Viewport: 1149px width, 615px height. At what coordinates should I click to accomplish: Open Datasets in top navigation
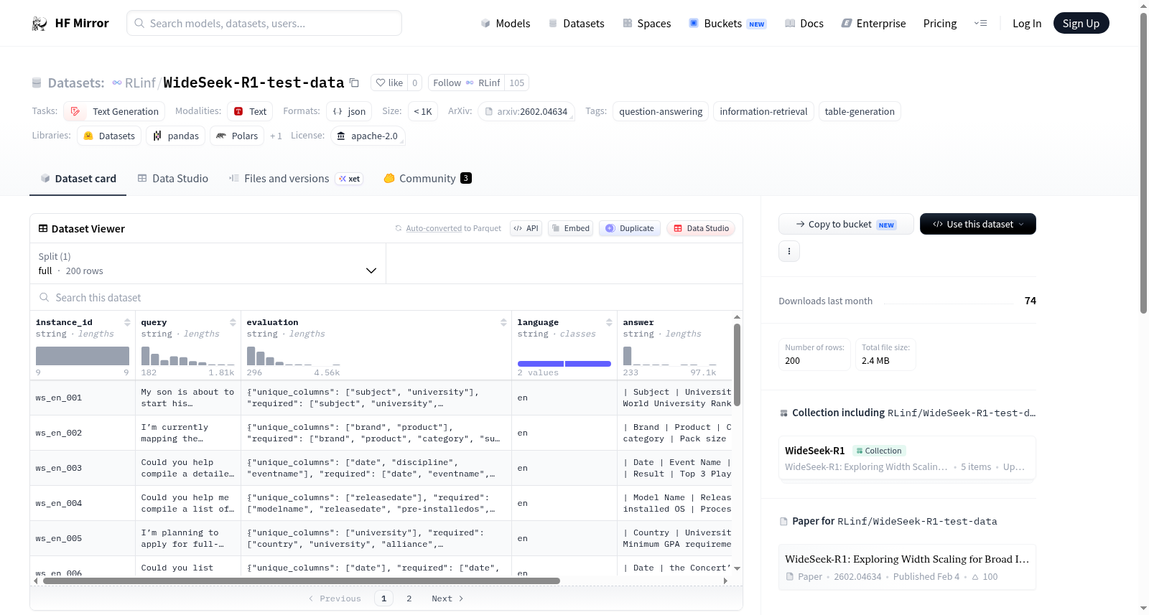point(576,24)
